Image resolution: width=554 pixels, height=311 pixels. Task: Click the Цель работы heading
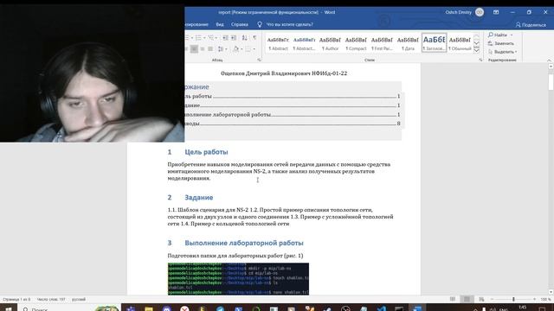(x=206, y=152)
